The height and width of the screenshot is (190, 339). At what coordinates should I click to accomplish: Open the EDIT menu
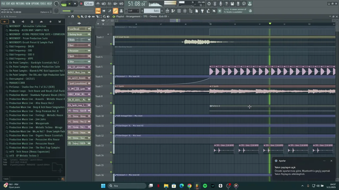(x=8, y=4)
